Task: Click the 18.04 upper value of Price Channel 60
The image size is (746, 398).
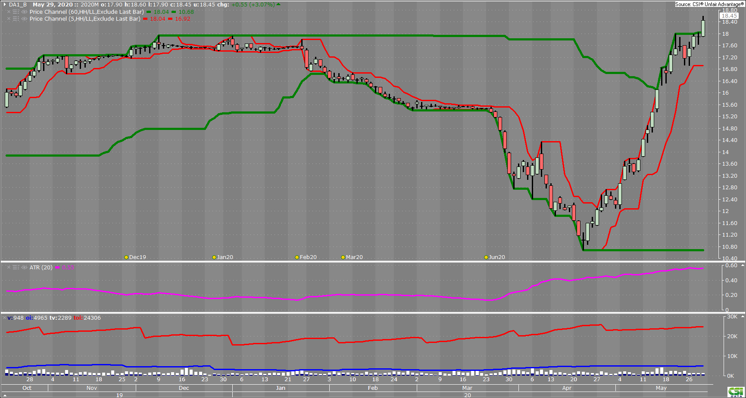Action: coord(161,12)
